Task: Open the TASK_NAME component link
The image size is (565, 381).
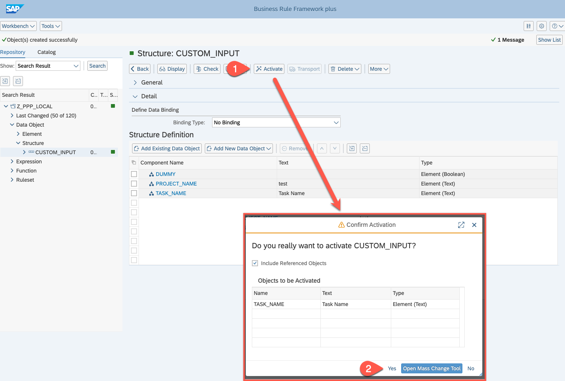Action: pyautogui.click(x=171, y=193)
